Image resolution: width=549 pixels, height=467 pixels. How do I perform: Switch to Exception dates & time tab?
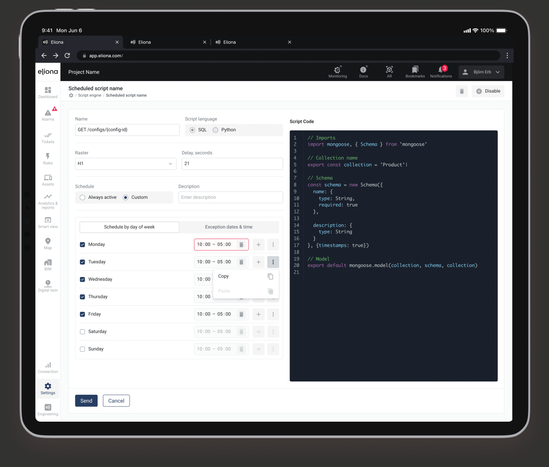pos(229,227)
